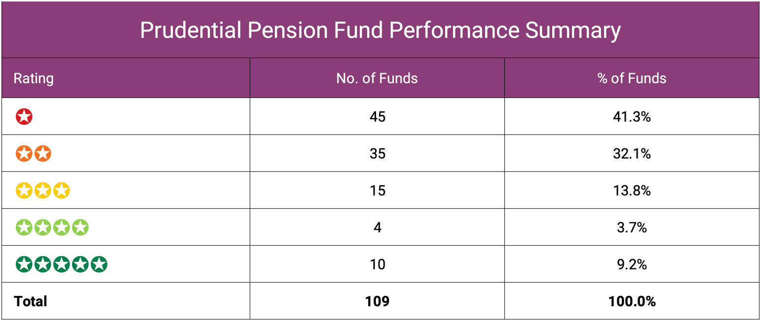The width and height of the screenshot is (761, 321).
Task: Click the 9.2% cell
Action: pos(632,264)
